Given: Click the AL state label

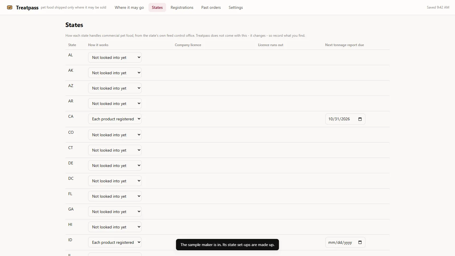Looking at the screenshot, I should (71, 55).
